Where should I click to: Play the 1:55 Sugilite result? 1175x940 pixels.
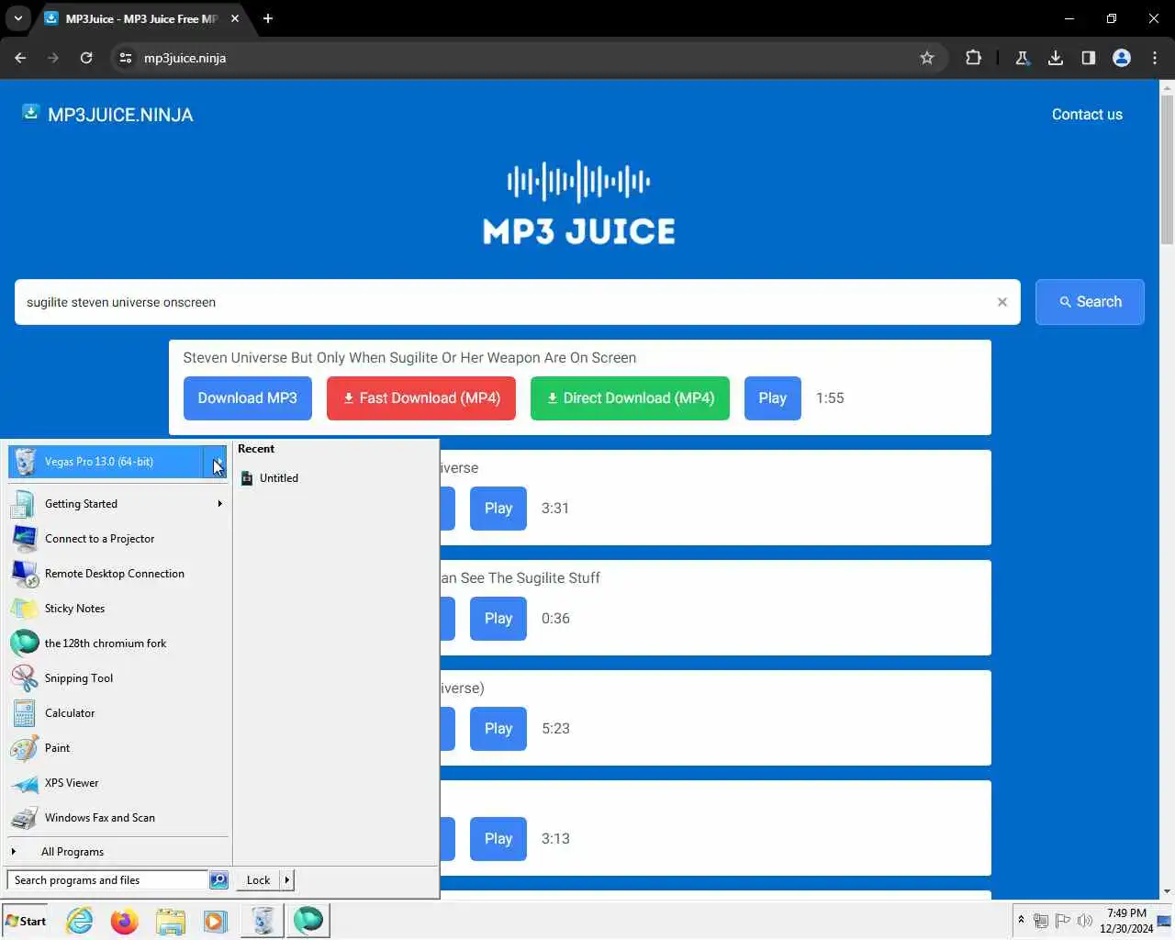pyautogui.click(x=773, y=398)
